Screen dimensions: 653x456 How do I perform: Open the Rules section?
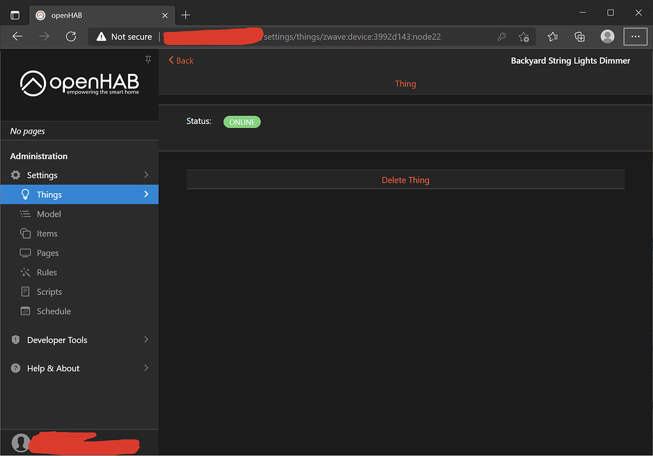coord(45,272)
